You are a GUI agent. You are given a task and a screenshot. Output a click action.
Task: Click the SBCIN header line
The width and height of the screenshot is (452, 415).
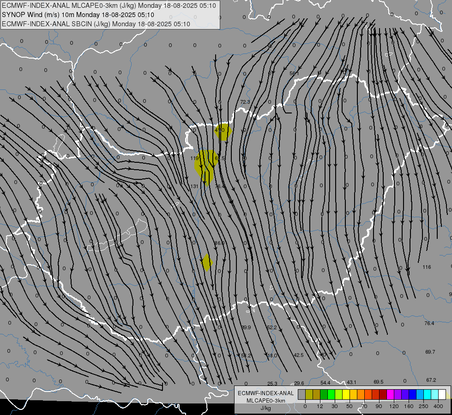tap(96, 24)
